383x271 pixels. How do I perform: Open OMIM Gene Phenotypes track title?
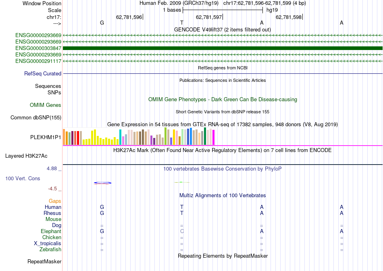[x=223, y=100]
